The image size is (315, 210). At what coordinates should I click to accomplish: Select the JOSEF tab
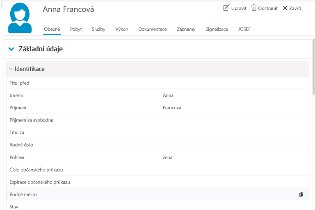(x=244, y=29)
